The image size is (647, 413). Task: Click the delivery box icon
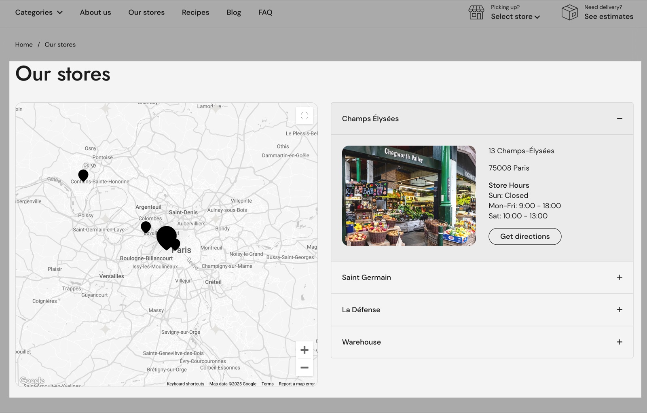[569, 13]
